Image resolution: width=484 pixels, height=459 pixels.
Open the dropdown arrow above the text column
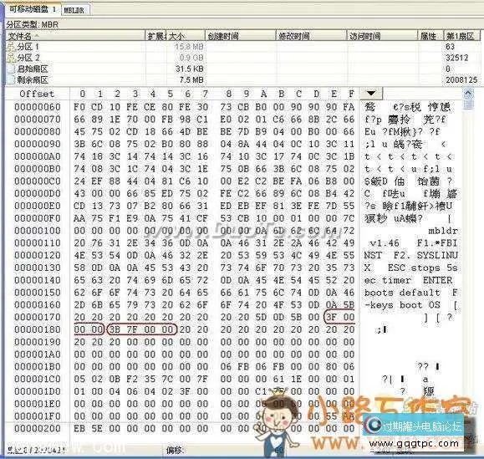(x=371, y=93)
